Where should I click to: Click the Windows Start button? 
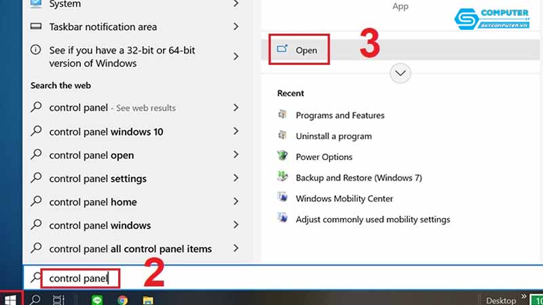pos(11,299)
